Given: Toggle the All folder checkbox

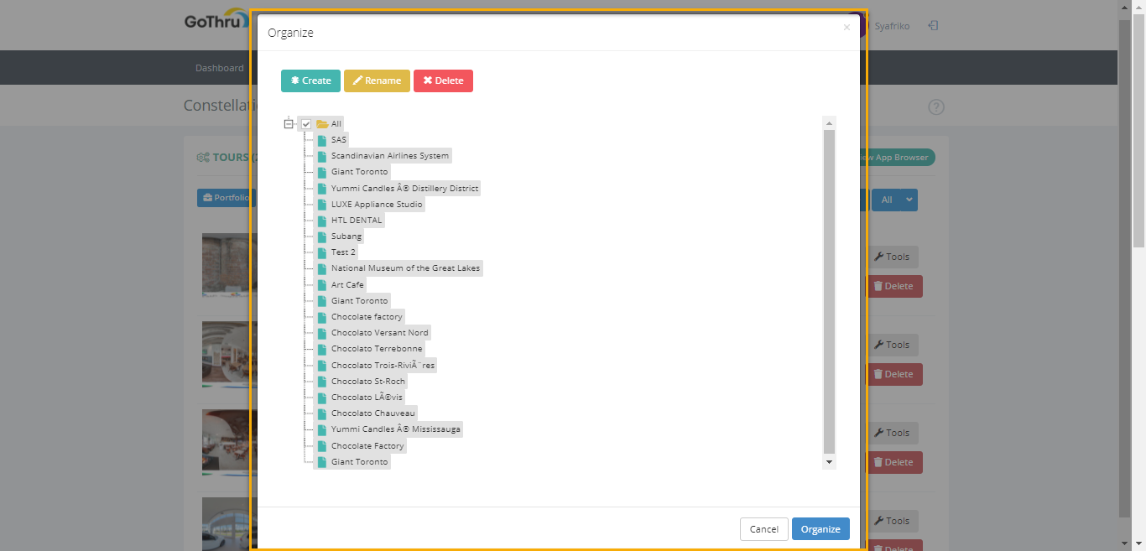Looking at the screenshot, I should point(306,124).
